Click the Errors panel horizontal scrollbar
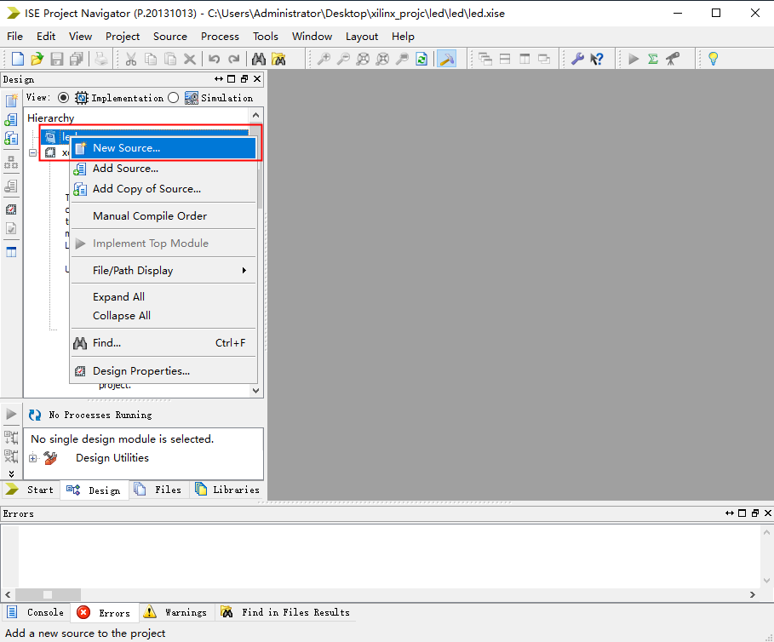 pyautogui.click(x=383, y=594)
